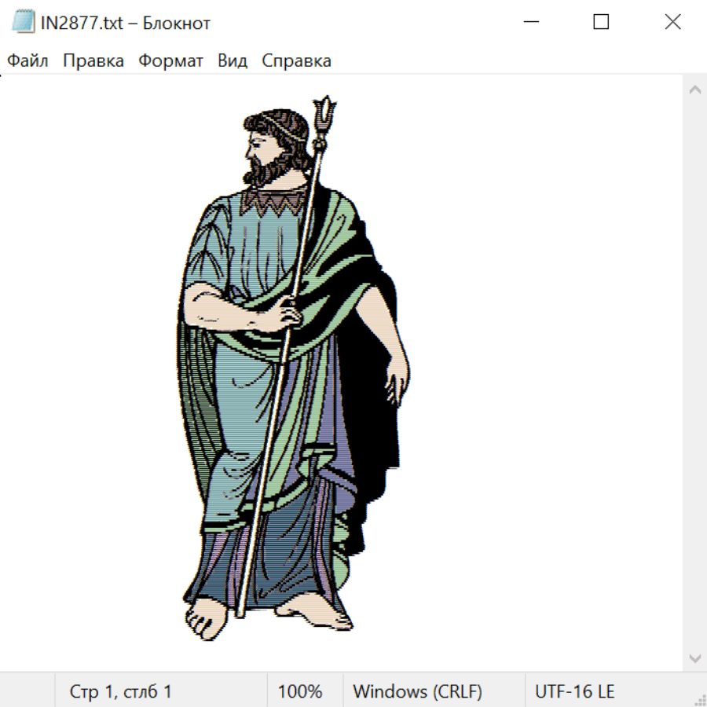Viewport: 707px width, 707px height.
Task: Open the Вид menu
Action: 233,61
